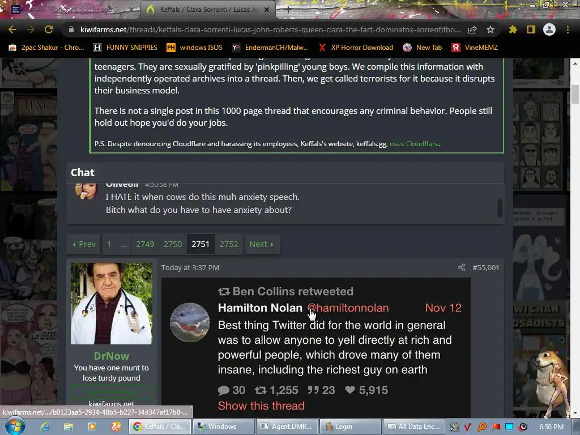
Task: Click the share icon on post #55,001
Action: (462, 267)
